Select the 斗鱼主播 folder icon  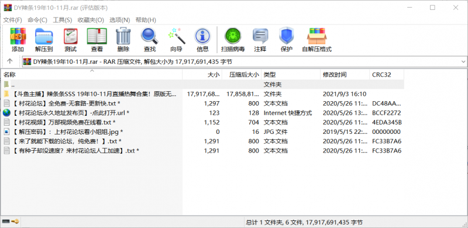[x=6, y=94]
